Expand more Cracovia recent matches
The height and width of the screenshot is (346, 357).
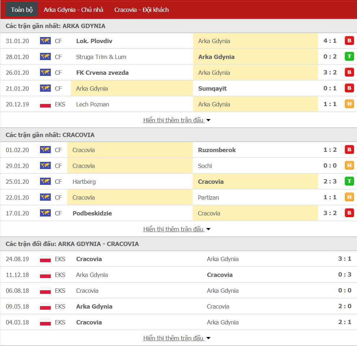177,229
